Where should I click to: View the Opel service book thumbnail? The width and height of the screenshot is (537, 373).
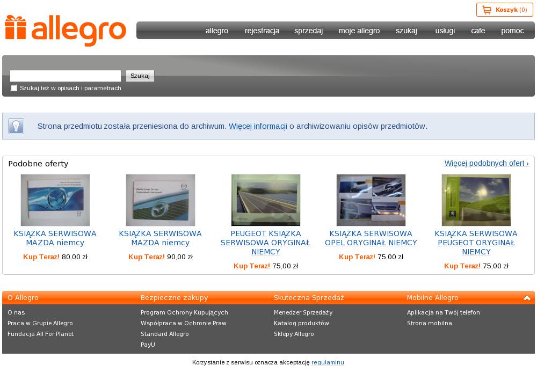pos(371,200)
